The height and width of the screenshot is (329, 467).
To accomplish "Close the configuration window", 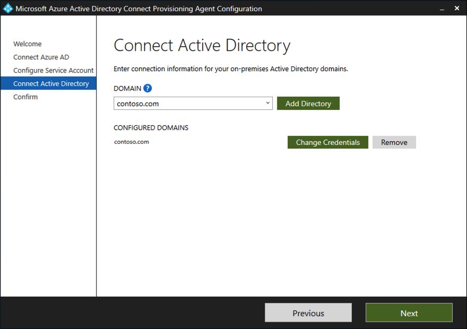I will [457, 8].
